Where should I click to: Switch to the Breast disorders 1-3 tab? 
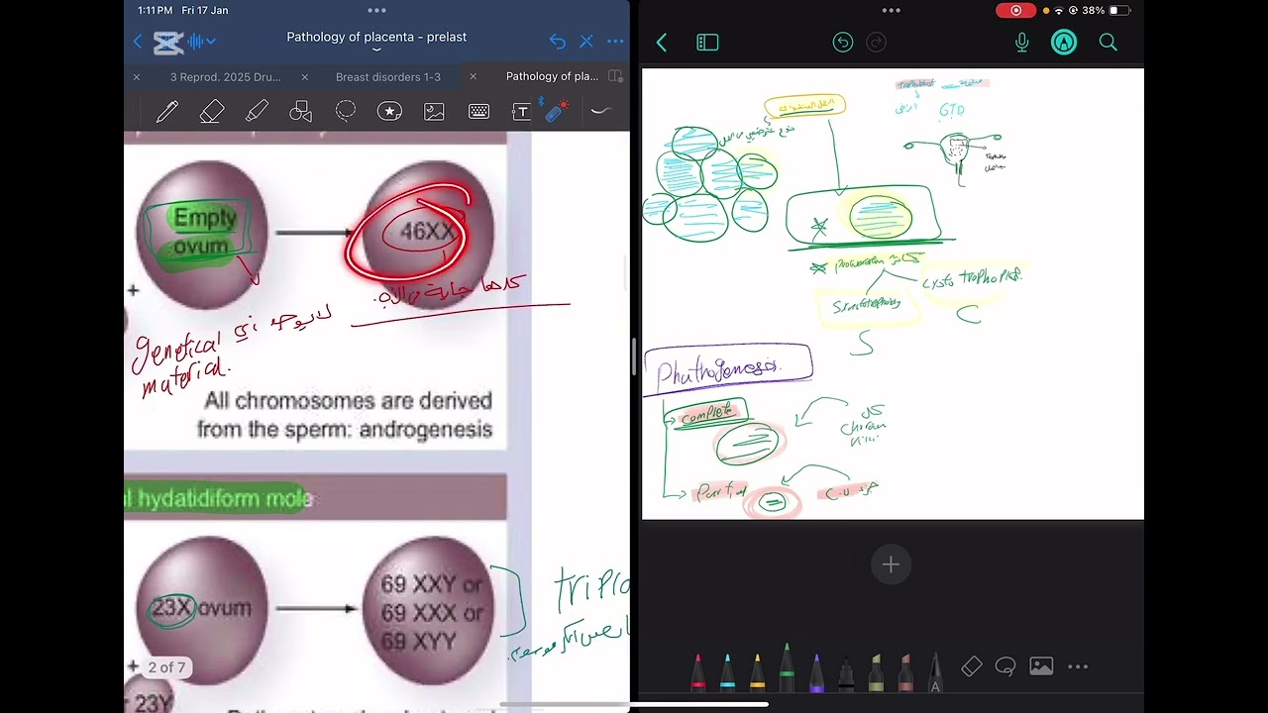pos(388,76)
